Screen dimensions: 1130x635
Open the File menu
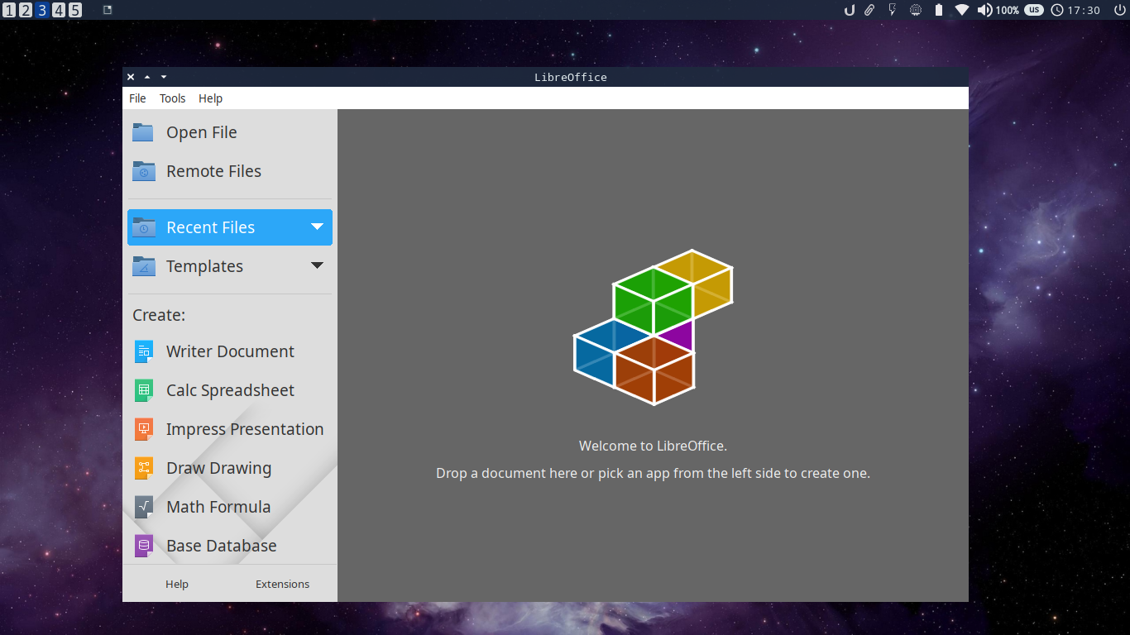pyautogui.click(x=137, y=98)
